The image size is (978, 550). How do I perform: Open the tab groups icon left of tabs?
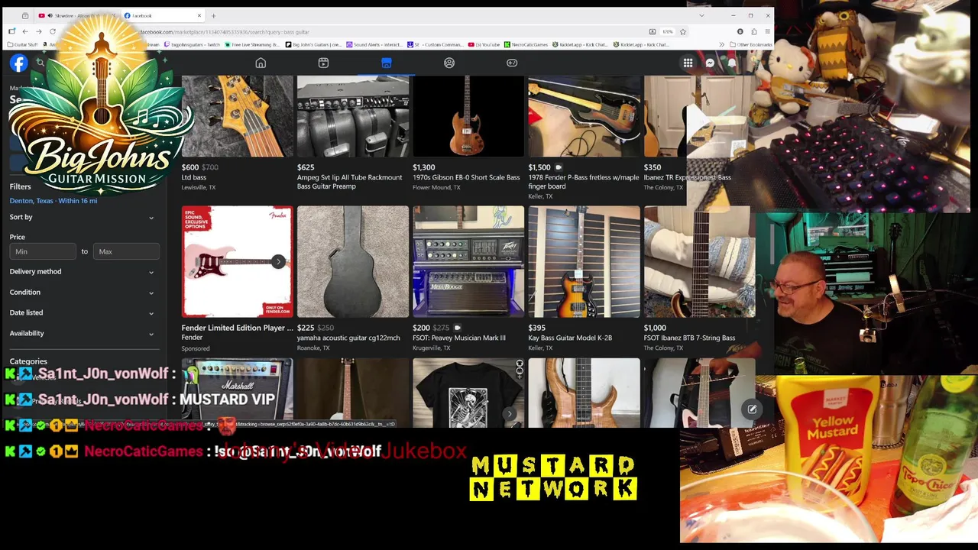tap(25, 15)
